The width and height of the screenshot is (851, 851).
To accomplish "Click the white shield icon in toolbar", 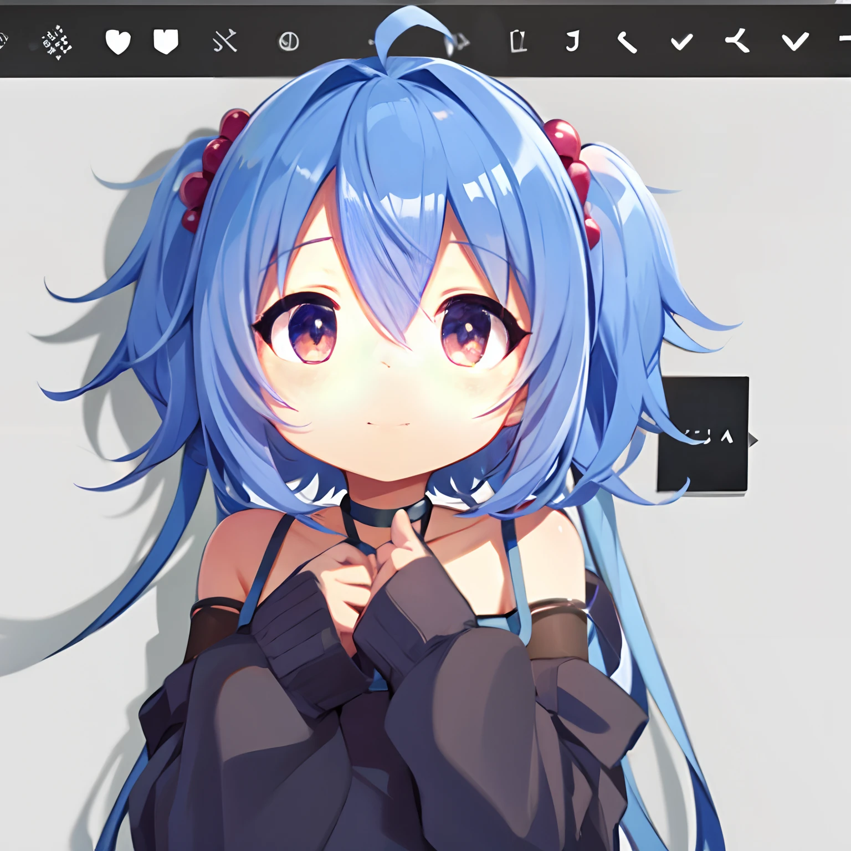I will tap(166, 42).
